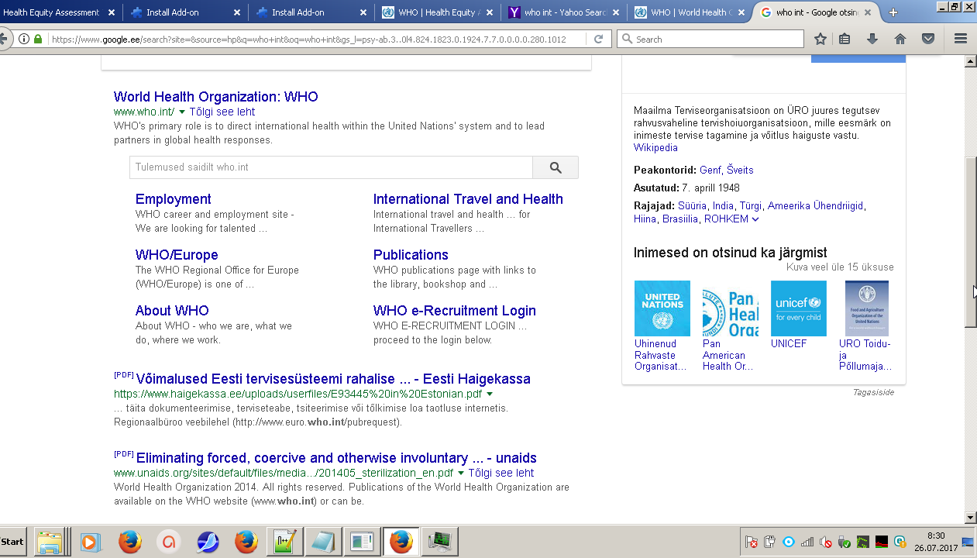The width and height of the screenshot is (977, 558).
Task: Open Wikipedia link in knowledge panel
Action: [655, 148]
